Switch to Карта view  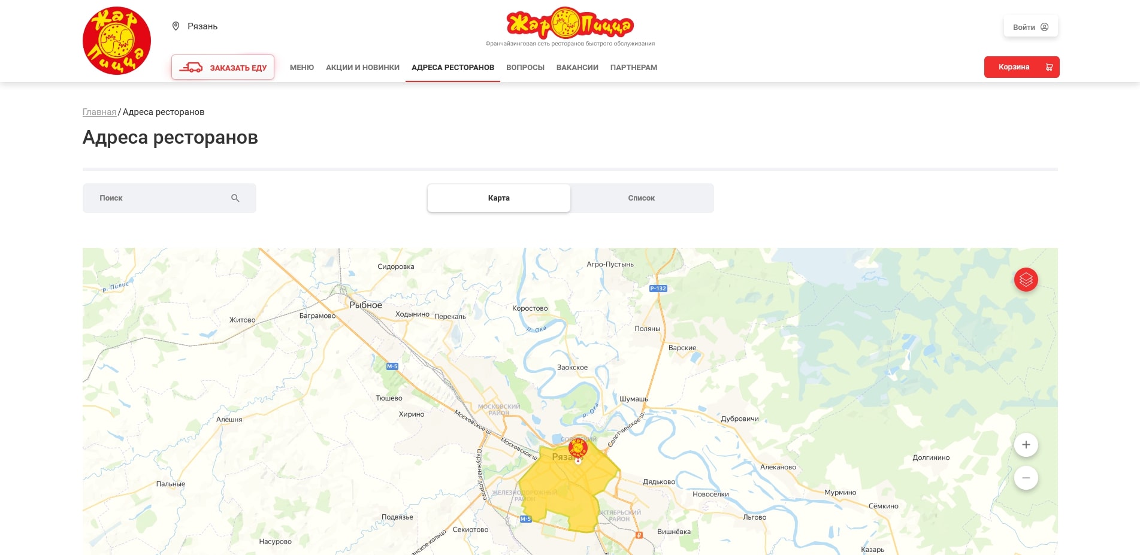498,198
